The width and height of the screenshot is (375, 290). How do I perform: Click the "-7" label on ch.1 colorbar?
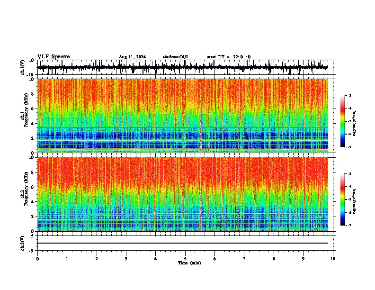(349, 147)
